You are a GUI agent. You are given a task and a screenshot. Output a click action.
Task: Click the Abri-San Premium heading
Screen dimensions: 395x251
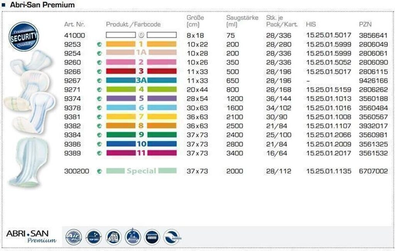pyautogui.click(x=42, y=5)
